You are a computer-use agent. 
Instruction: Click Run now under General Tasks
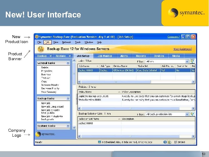(x=46, y=74)
